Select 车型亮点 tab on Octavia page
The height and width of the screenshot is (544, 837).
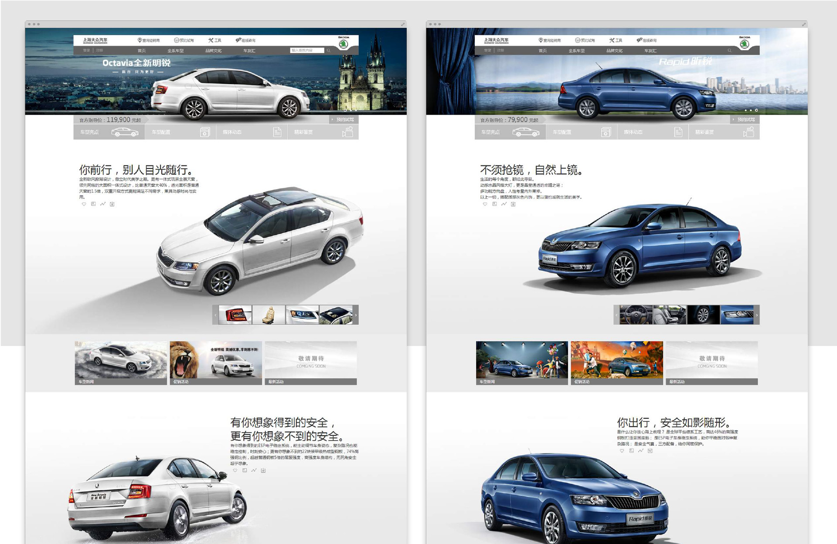coord(109,132)
